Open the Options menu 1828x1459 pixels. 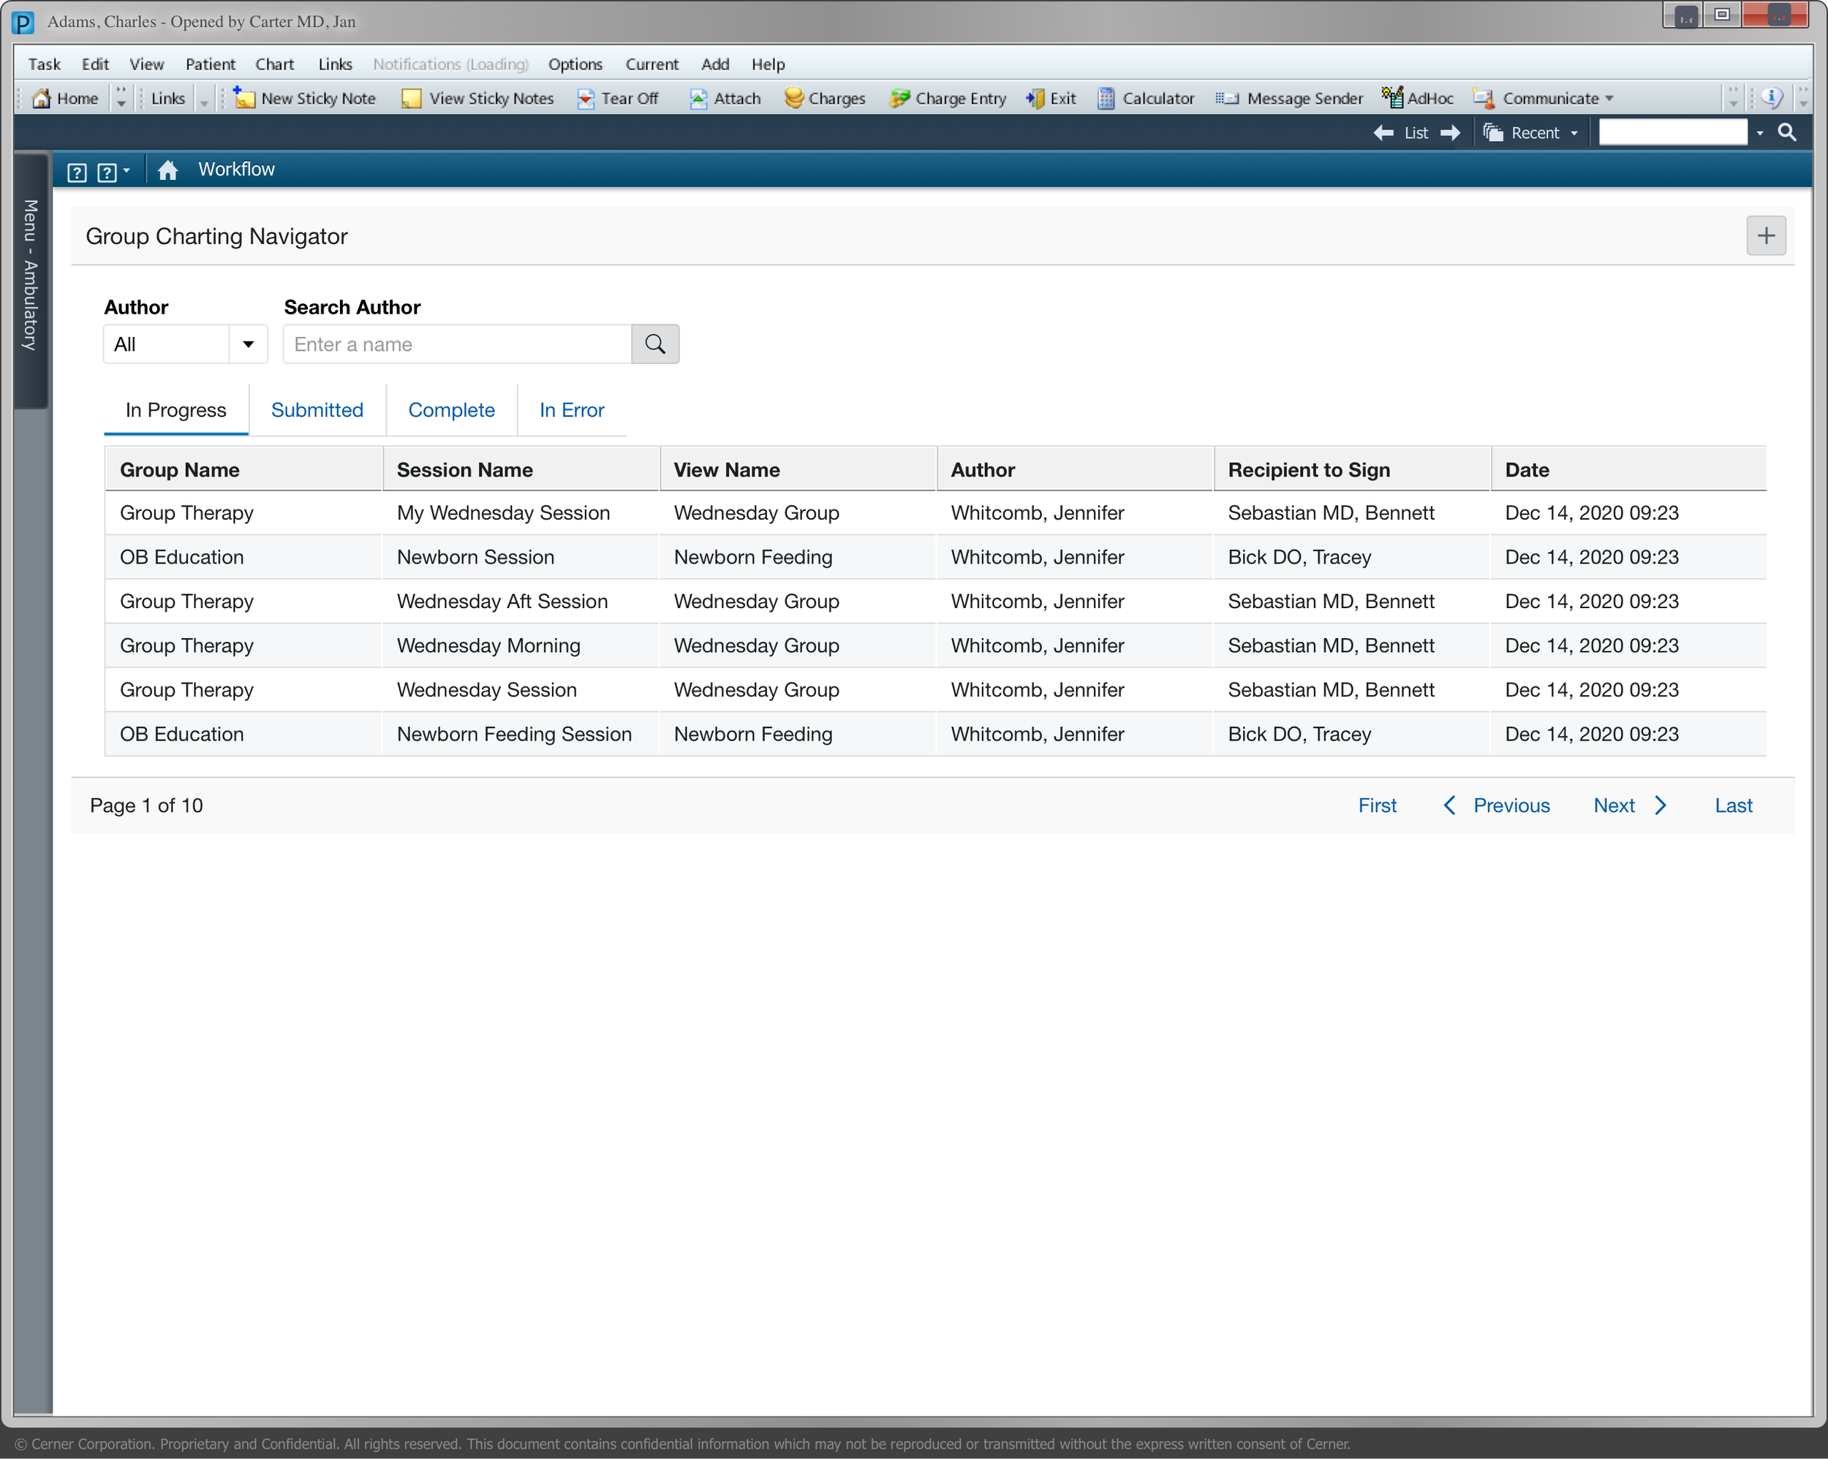(x=575, y=64)
